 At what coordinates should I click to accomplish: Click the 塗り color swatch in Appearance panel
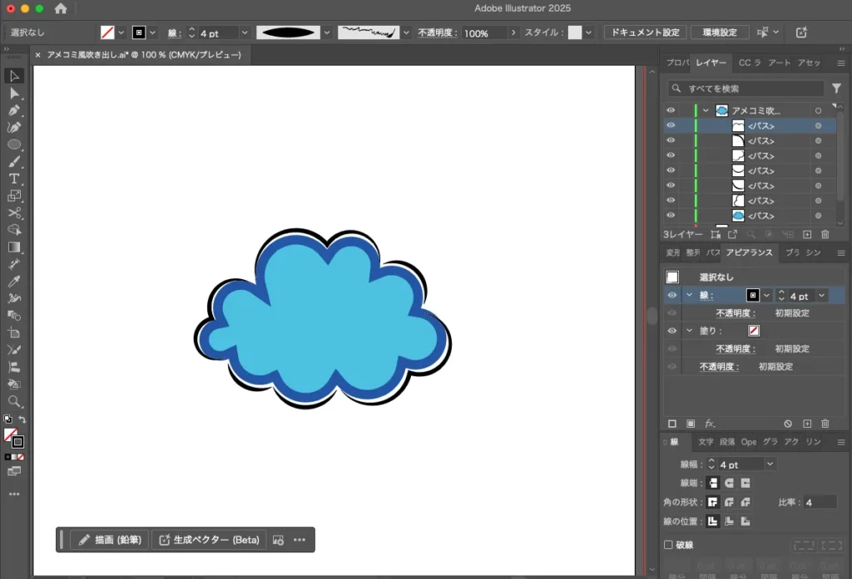753,331
